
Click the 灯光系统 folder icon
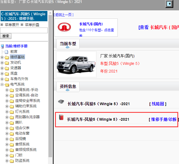12,112
